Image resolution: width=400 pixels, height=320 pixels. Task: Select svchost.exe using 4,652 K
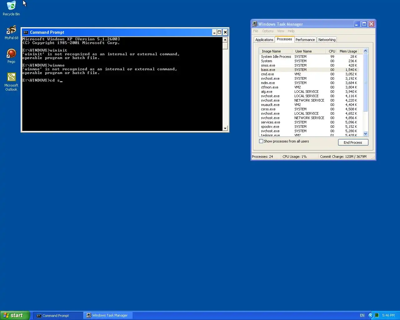coord(309,113)
